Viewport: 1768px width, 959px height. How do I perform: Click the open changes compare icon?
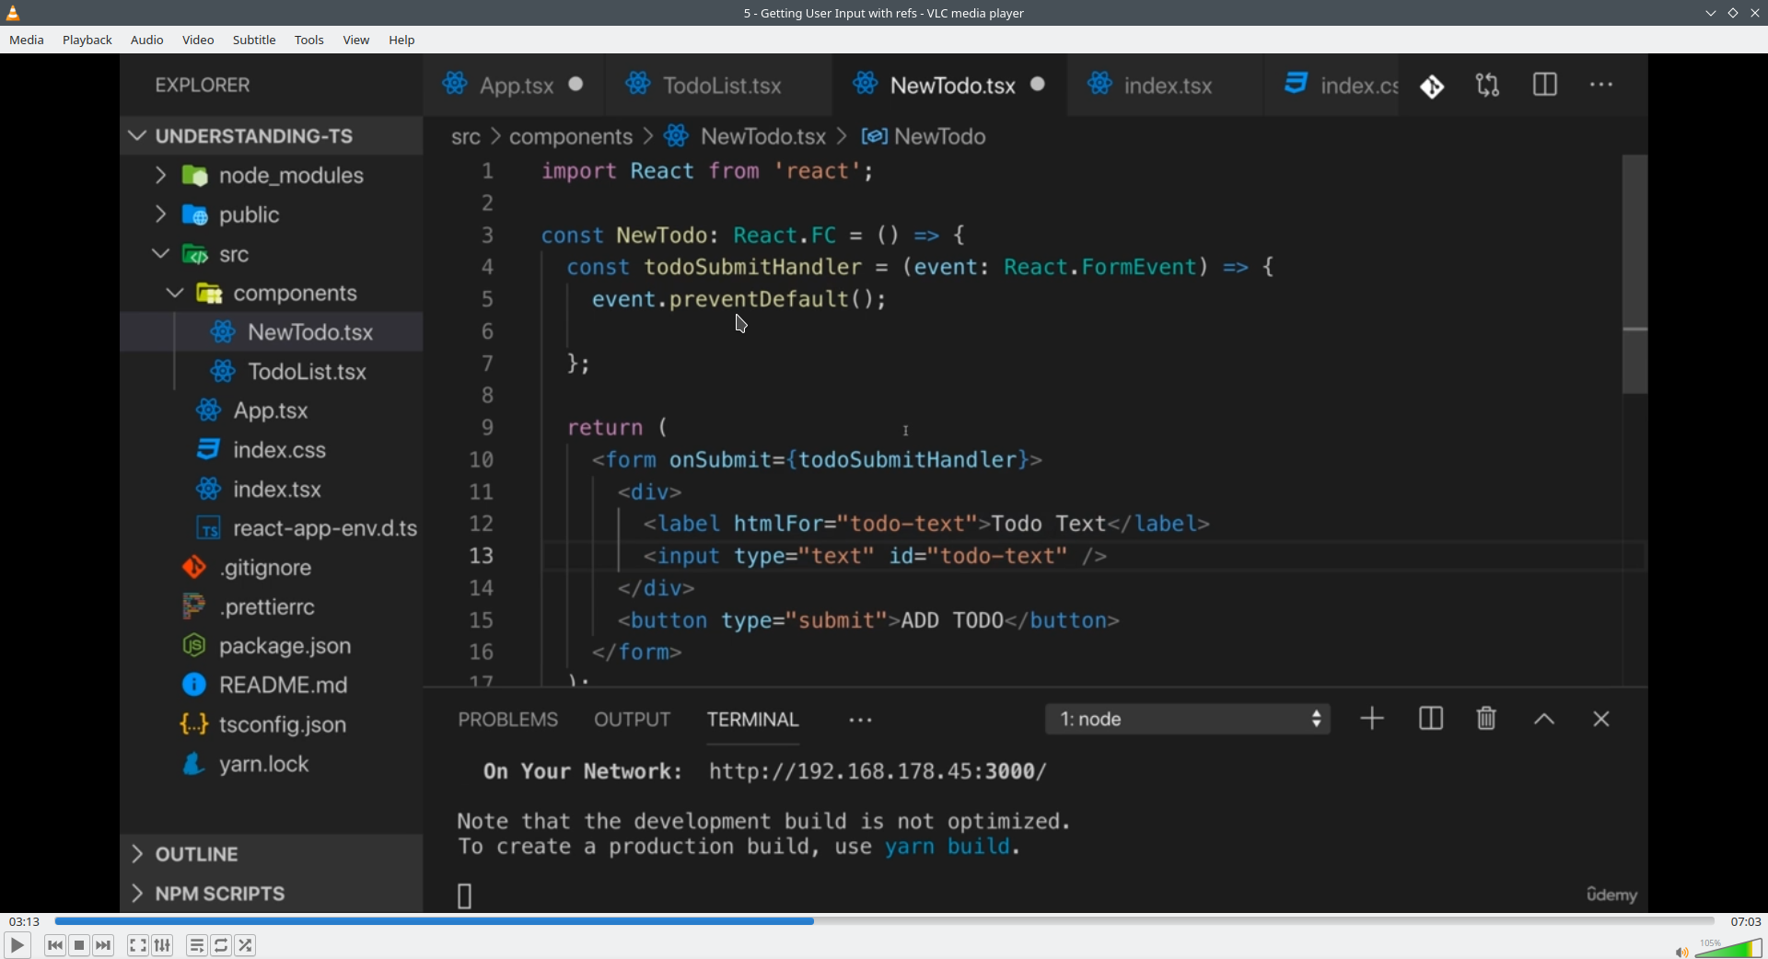(1488, 86)
